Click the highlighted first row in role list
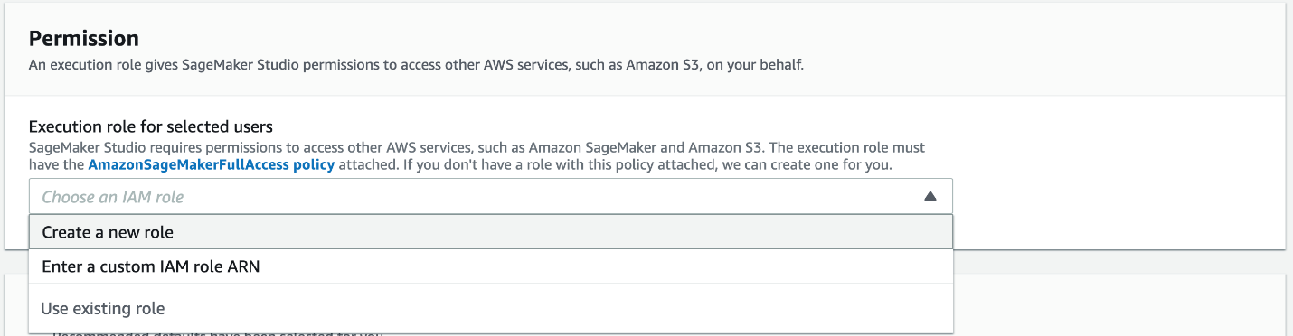This screenshot has width=1293, height=336. pos(490,232)
